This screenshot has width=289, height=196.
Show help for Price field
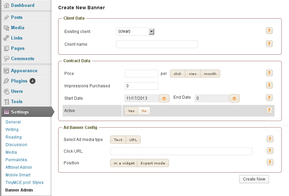(269, 73)
